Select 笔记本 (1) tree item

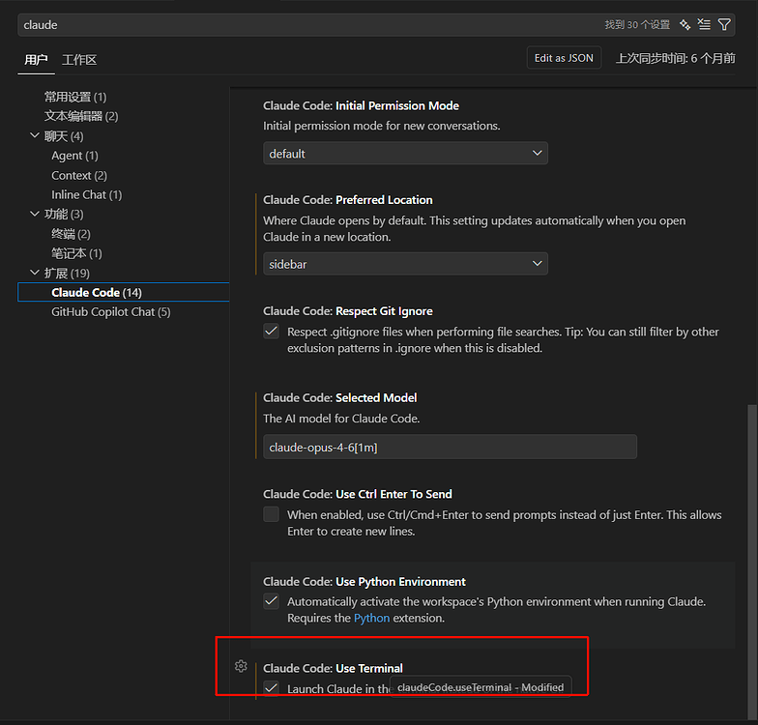(x=76, y=253)
